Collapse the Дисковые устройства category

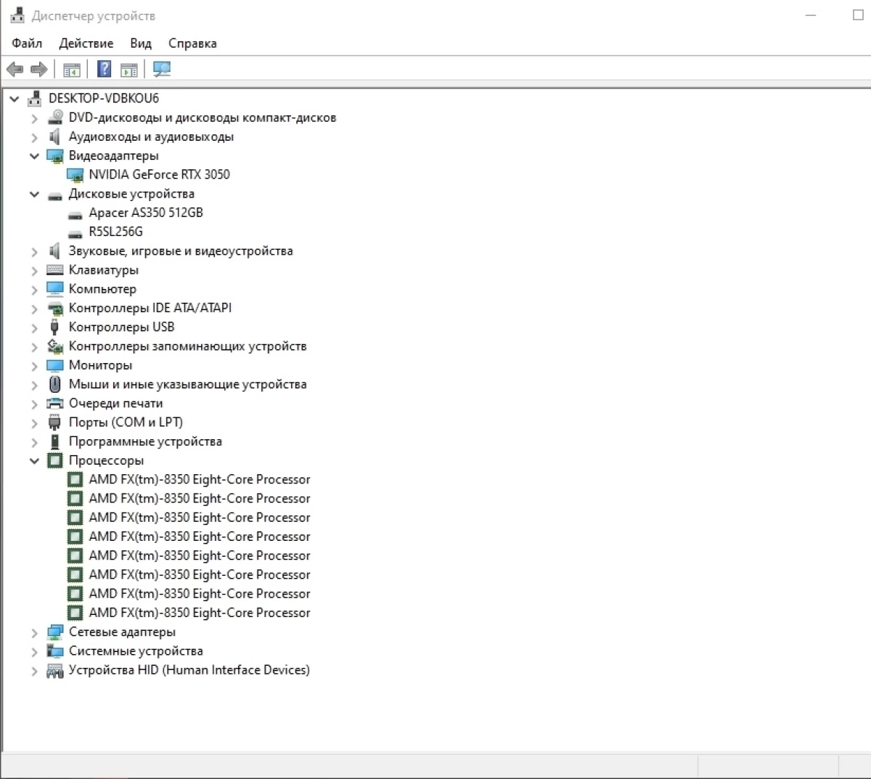34,194
